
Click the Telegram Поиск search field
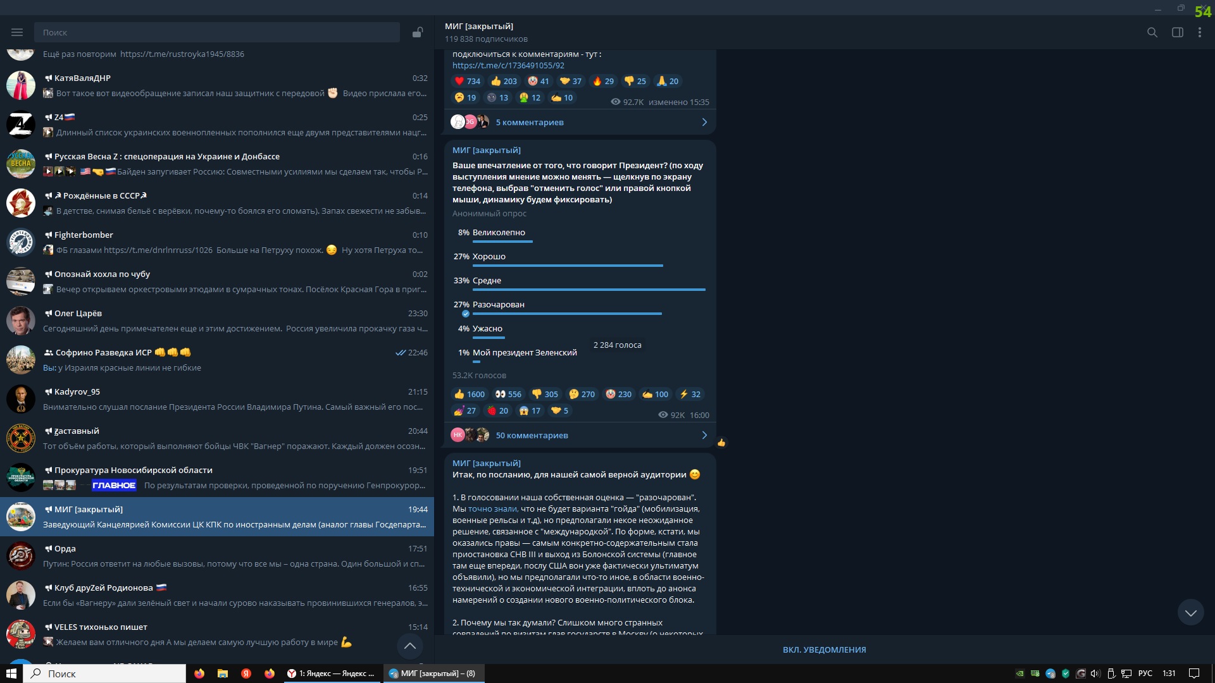(217, 32)
